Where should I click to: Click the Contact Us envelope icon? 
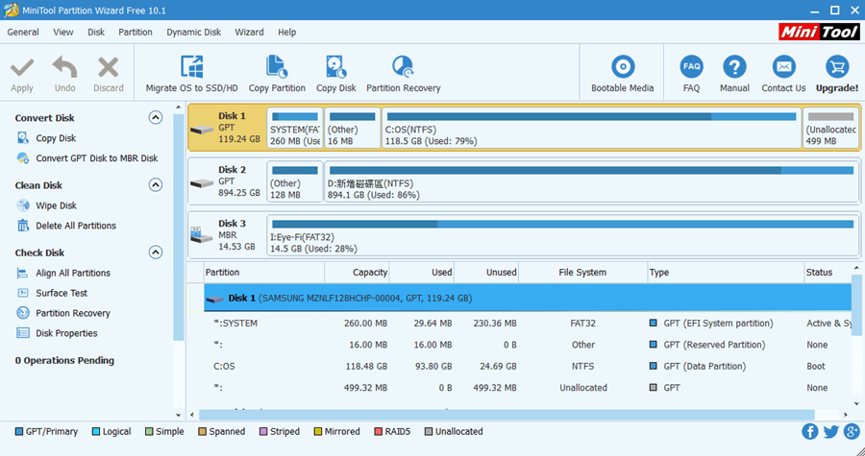pos(783,67)
